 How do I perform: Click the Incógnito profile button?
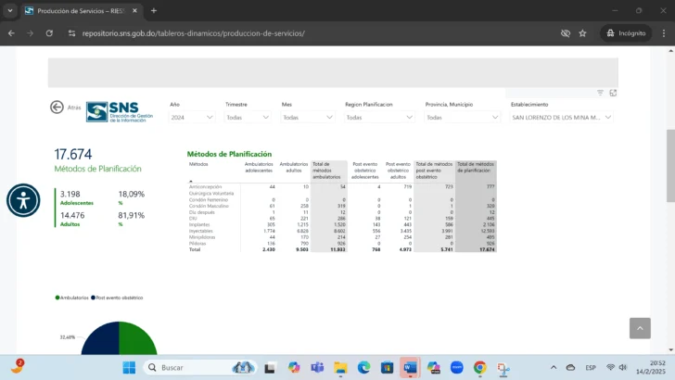624,32
